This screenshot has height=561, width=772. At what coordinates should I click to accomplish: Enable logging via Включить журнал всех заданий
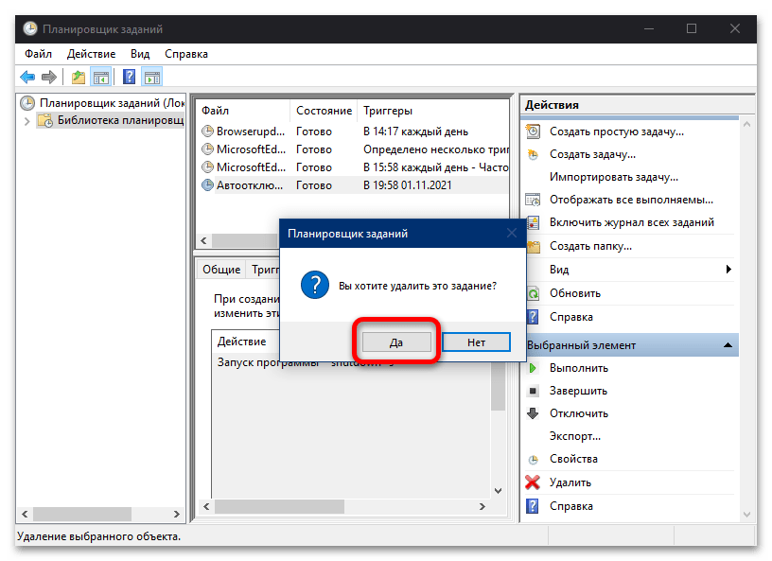pyautogui.click(x=631, y=222)
